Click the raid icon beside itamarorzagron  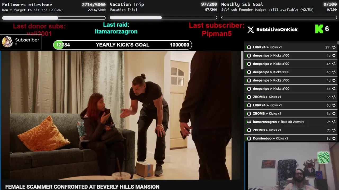click(249, 122)
